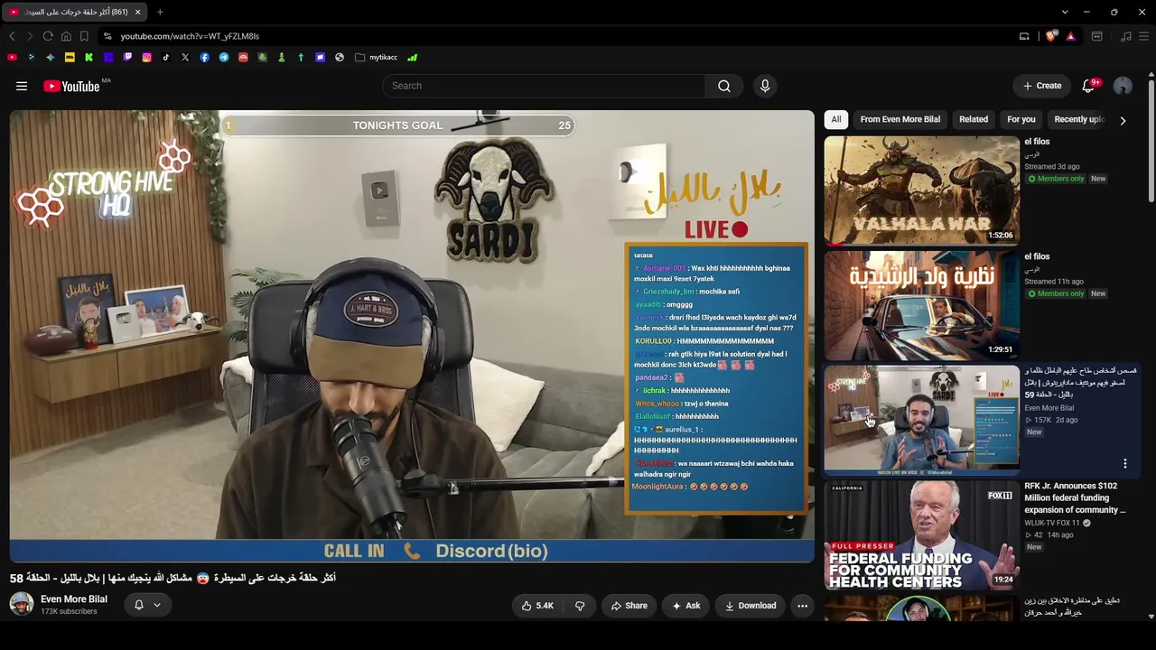
Task: Click the Create button
Action: [x=1042, y=86]
